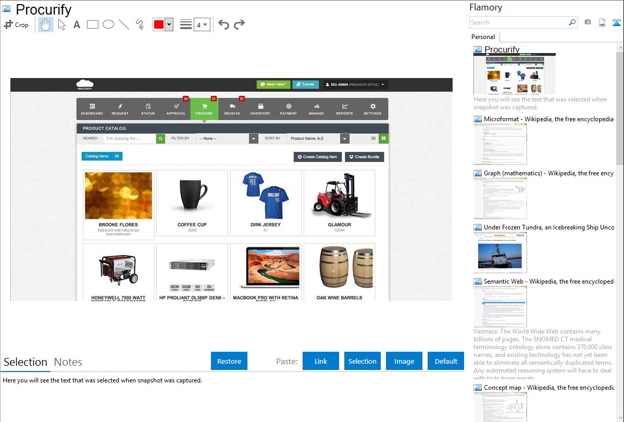Select the arrow pointer tool
This screenshot has width=624, height=422.
click(61, 24)
